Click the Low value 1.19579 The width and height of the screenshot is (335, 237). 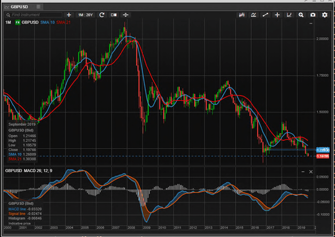[29, 145]
